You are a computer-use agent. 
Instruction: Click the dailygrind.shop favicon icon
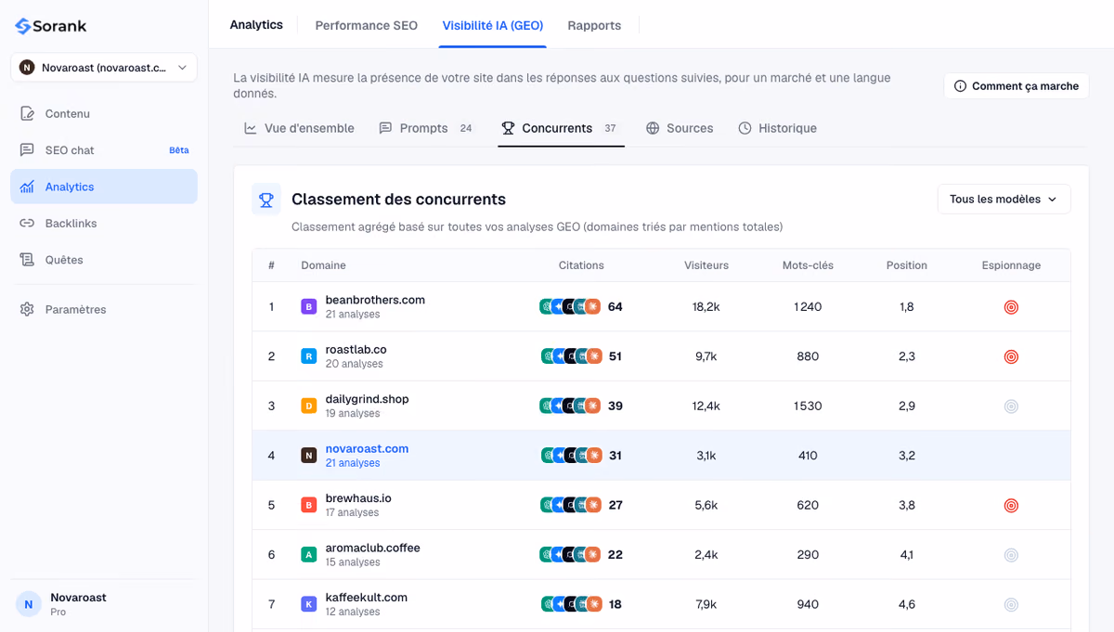tap(309, 406)
